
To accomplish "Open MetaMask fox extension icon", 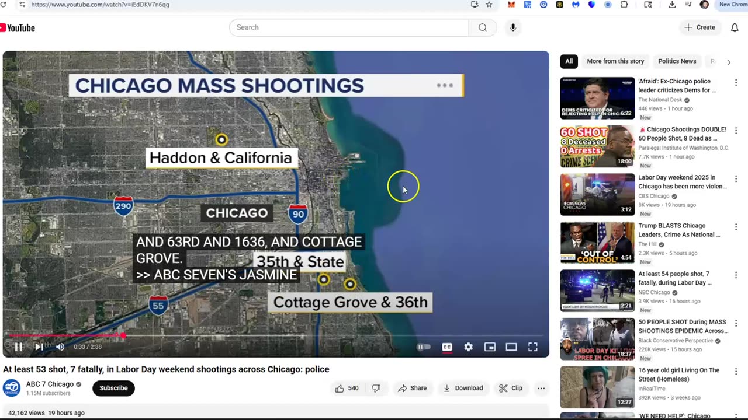I will pyautogui.click(x=511, y=5).
